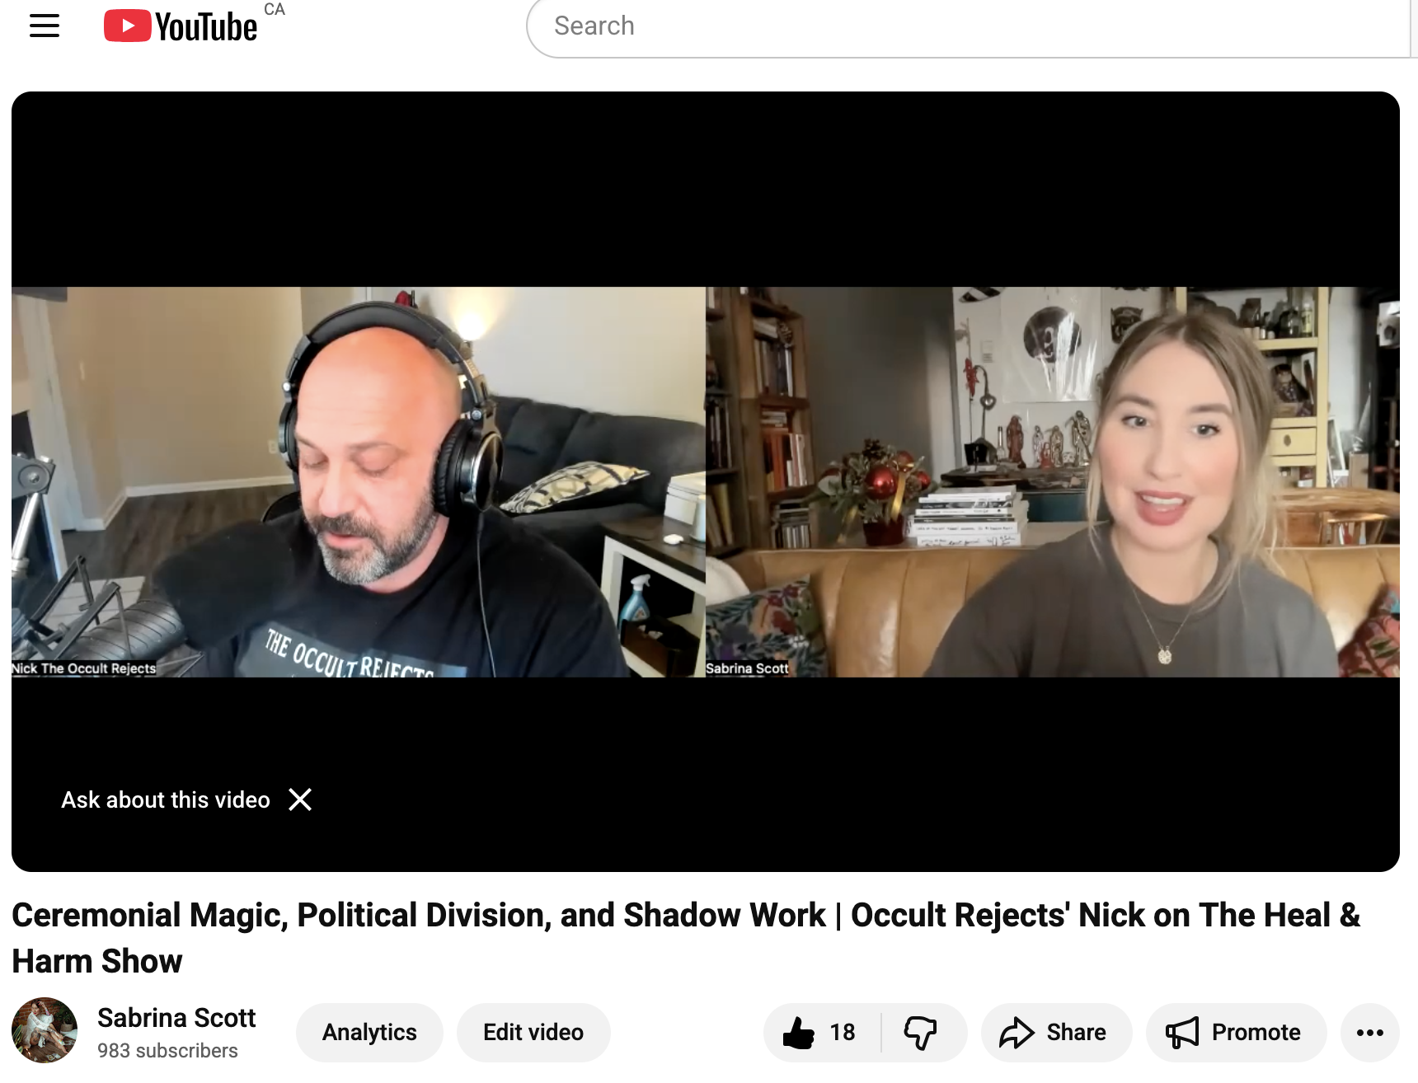This screenshot has height=1083, width=1418.
Task: Open the main navigation menu
Action: (45, 25)
